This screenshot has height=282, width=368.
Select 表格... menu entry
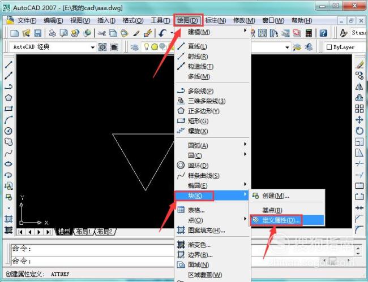(x=213, y=210)
